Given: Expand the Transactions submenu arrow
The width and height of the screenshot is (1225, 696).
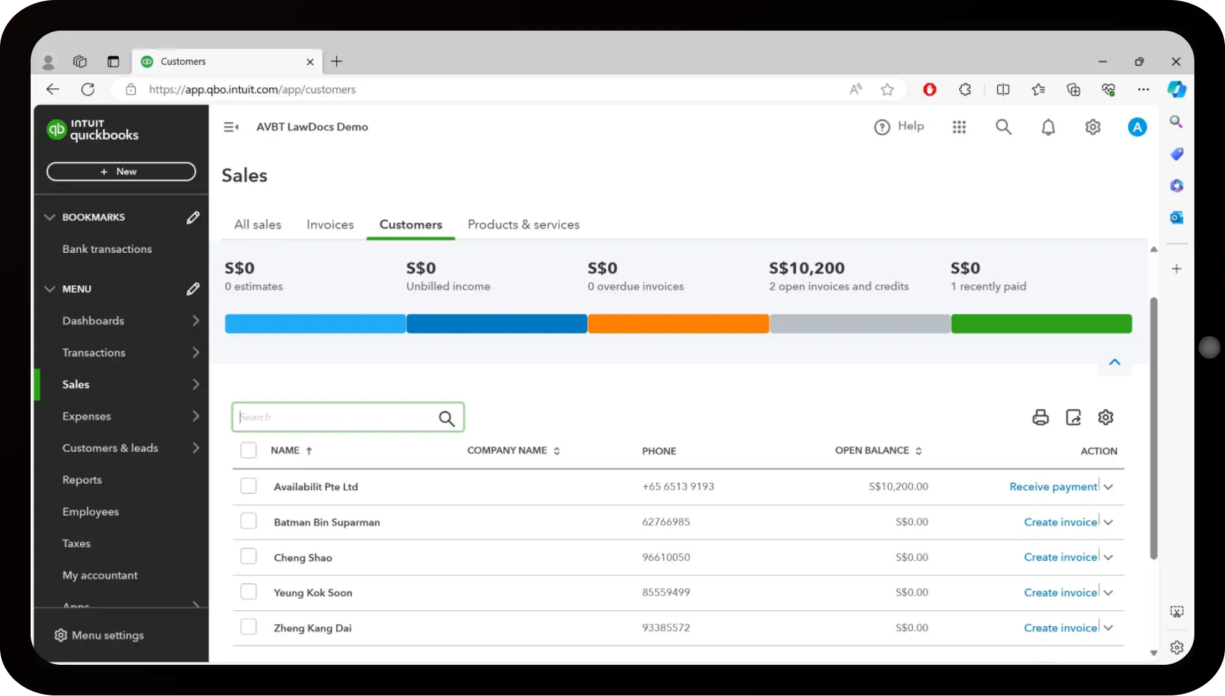Looking at the screenshot, I should [195, 353].
